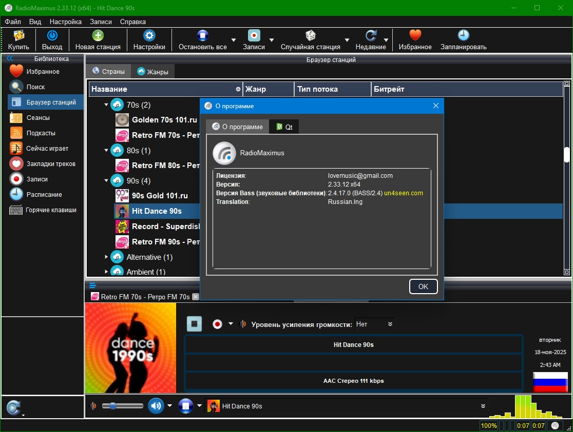Screen dimensions: 573x432
Task: Open the Справка menu
Action: [132, 22]
